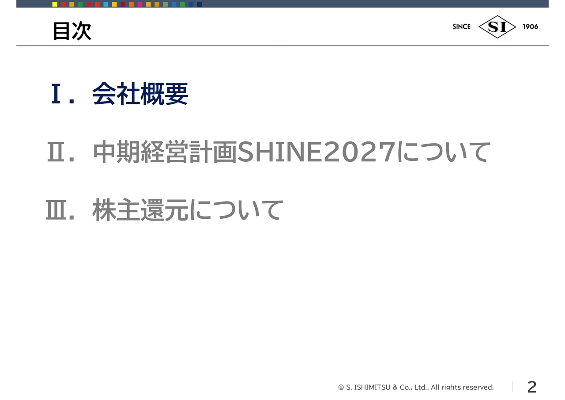Click the gold square in the decorative color strip
This screenshot has width=565, height=400.
pos(72,4)
